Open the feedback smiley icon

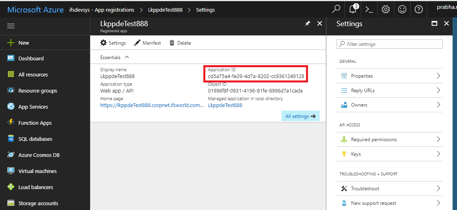(x=402, y=9)
